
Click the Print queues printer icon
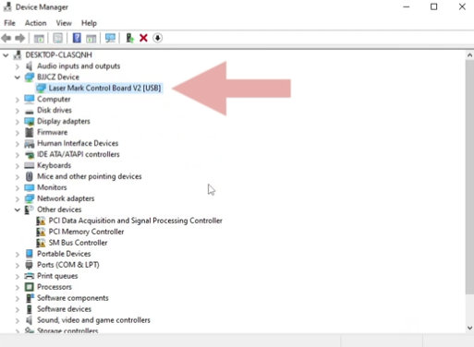pos(30,276)
